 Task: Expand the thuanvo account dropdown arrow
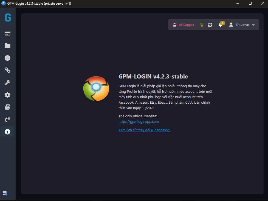click(253, 25)
